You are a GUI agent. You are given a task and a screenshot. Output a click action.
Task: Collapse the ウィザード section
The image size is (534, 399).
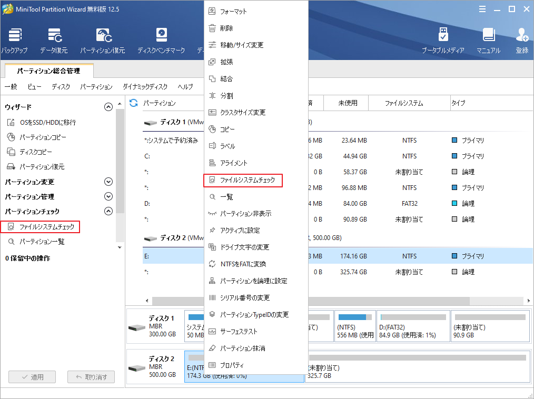pos(108,106)
